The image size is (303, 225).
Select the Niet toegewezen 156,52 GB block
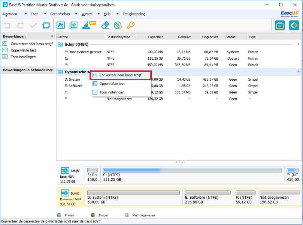(279, 197)
